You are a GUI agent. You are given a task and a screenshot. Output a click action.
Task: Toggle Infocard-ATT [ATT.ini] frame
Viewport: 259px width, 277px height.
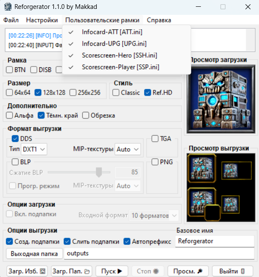pos(127,32)
